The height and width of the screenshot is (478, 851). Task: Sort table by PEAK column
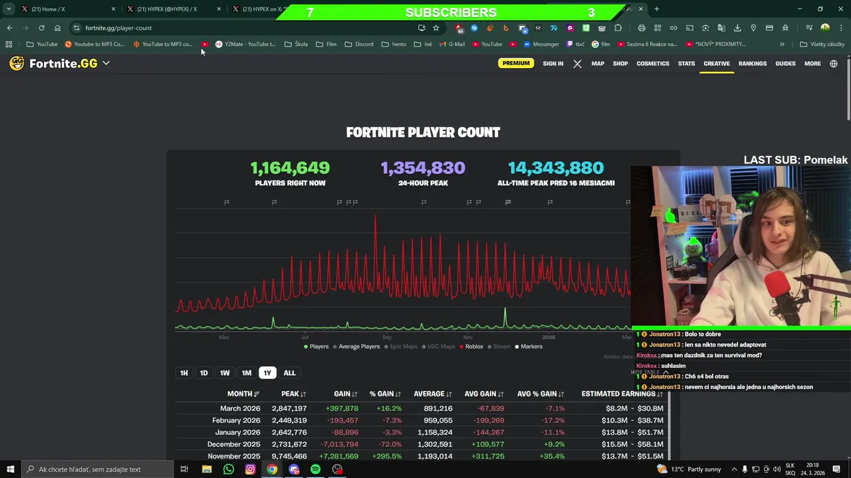click(x=293, y=394)
